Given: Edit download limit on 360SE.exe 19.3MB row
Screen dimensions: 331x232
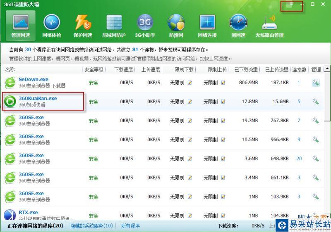Looking at the screenshot, I should [190, 121].
